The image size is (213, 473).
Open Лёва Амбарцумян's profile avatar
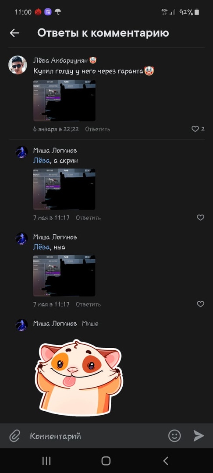point(18,65)
